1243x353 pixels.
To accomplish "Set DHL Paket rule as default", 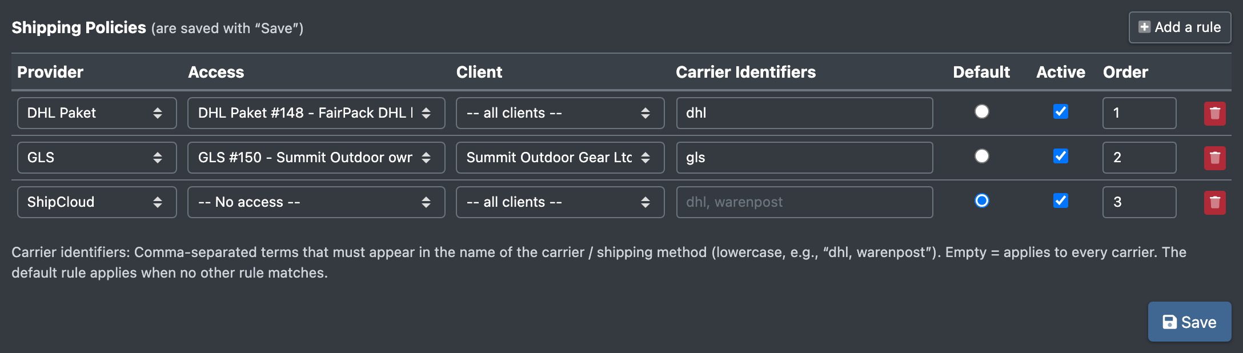I will [981, 111].
